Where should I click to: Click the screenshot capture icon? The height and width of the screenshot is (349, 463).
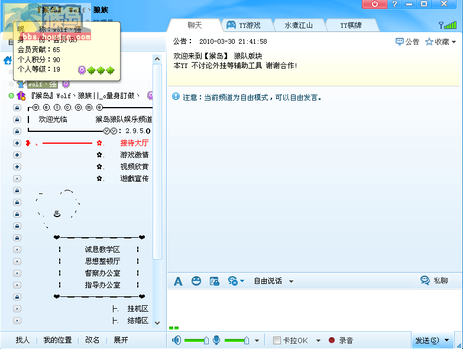214,281
